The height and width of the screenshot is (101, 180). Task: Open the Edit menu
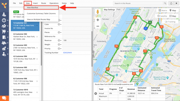tap(21, 3)
